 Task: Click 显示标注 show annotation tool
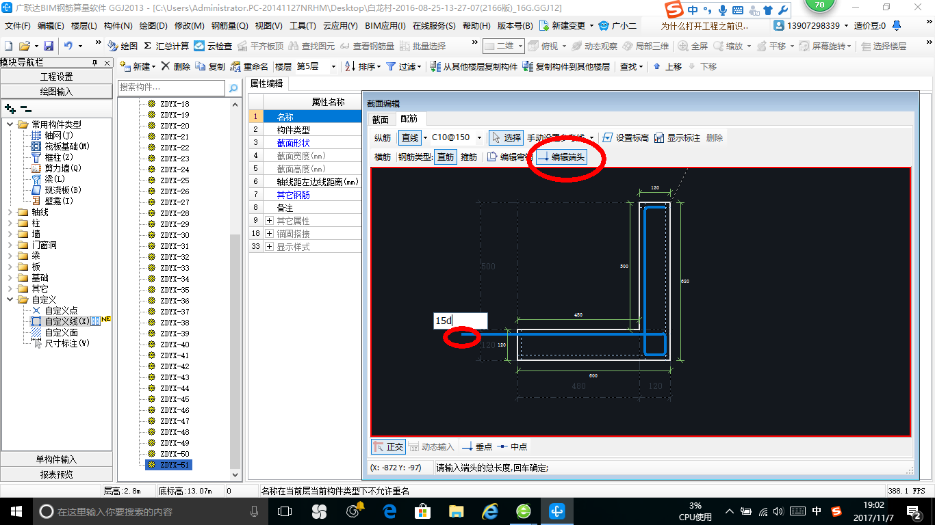tap(677, 137)
